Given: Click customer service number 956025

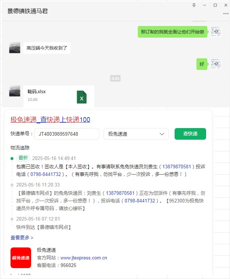Looking at the screenshot, I should coord(68,265).
